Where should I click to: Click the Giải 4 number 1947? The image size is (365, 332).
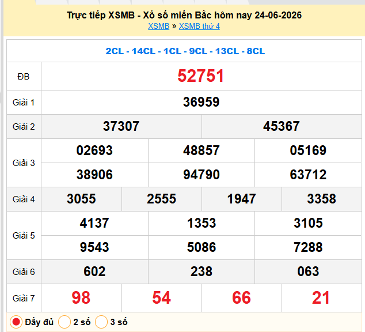[241, 199]
